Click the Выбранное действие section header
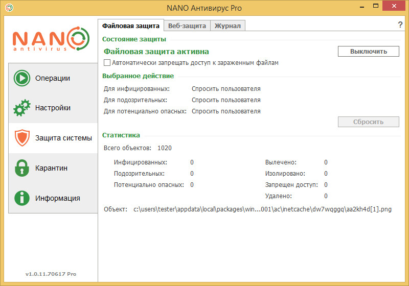 tap(138, 76)
